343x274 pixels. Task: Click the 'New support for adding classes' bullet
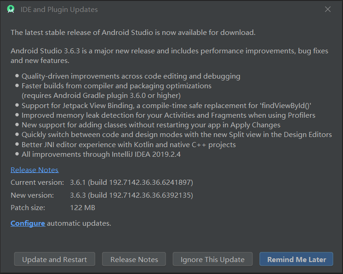[151, 125]
